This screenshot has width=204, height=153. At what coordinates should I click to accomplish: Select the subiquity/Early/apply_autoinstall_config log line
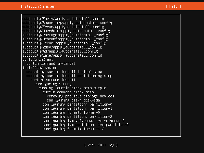pos(63,19)
